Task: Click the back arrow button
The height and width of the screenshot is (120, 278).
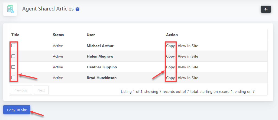Action: point(266,9)
